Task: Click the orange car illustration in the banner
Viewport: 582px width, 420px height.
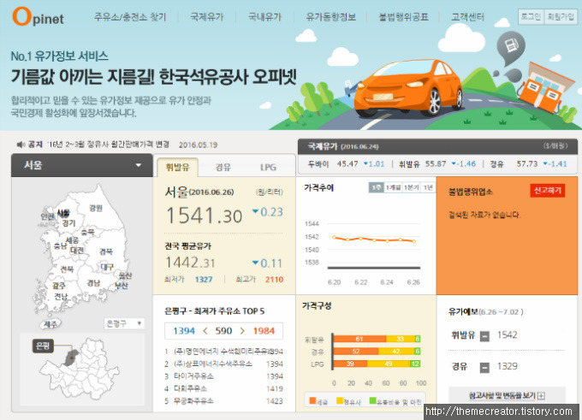Action: point(407,87)
